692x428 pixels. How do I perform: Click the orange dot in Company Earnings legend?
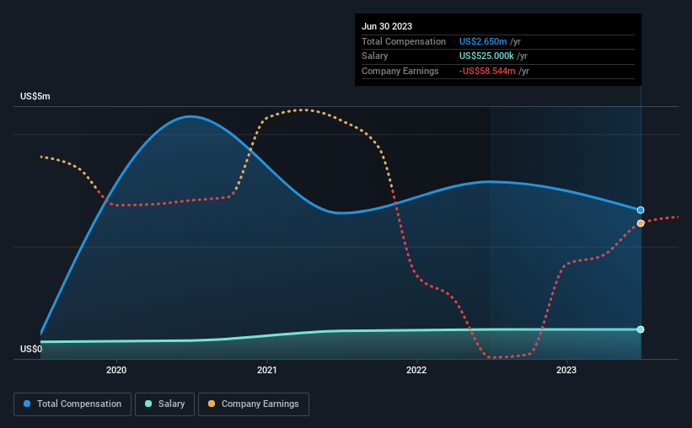(212, 404)
